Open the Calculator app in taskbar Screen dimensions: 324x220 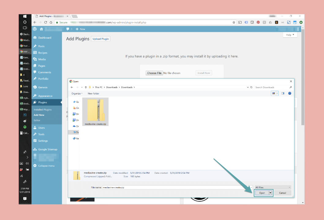[x=24, y=133]
